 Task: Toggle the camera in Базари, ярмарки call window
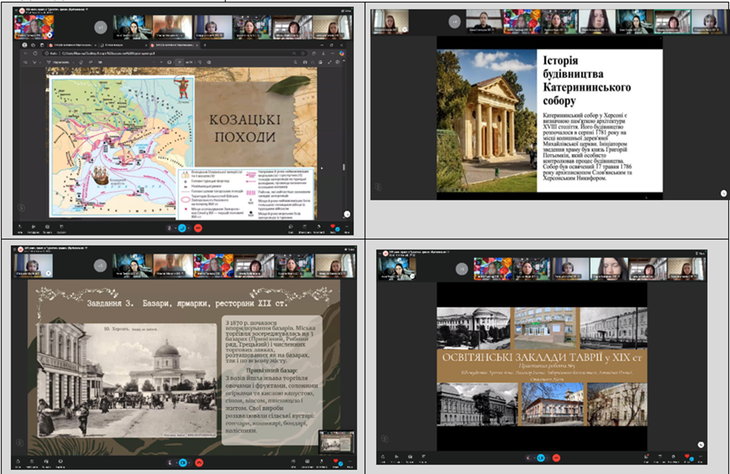click(x=183, y=463)
